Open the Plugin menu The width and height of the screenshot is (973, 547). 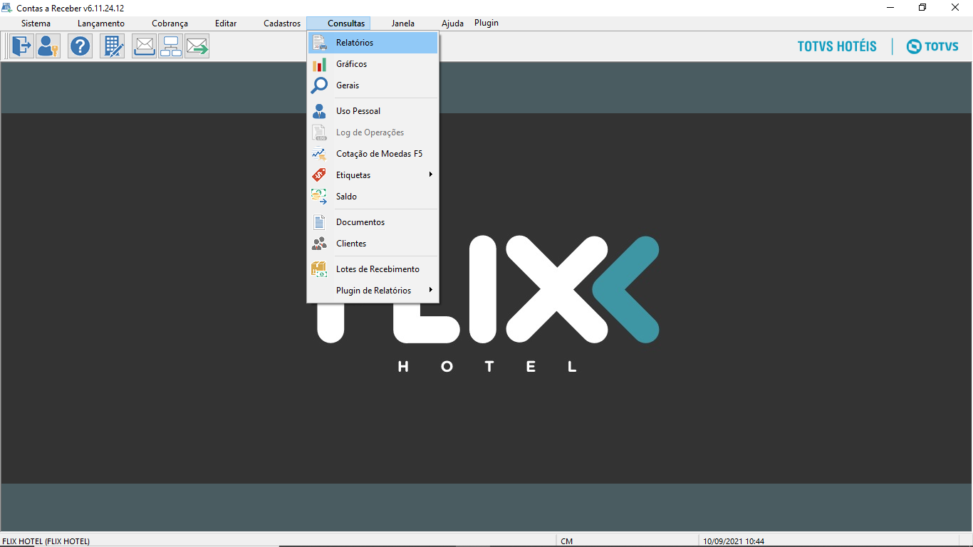pyautogui.click(x=486, y=23)
